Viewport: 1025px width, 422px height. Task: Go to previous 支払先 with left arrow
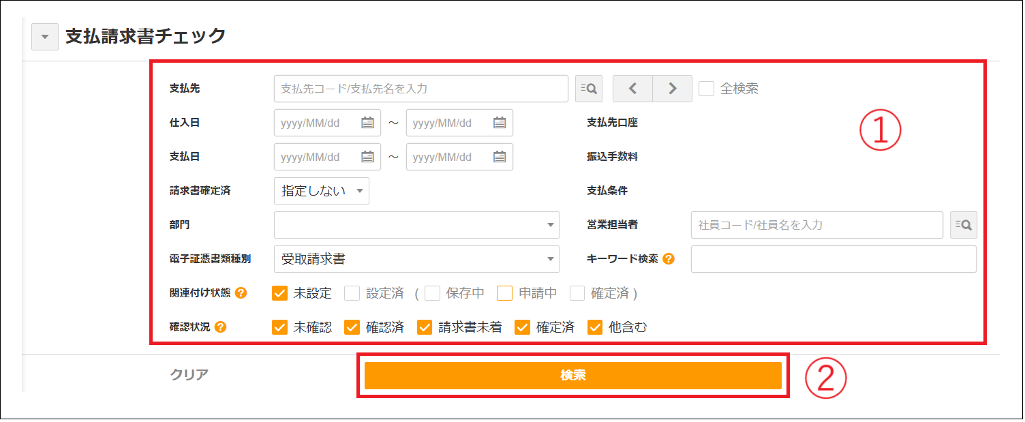click(632, 89)
